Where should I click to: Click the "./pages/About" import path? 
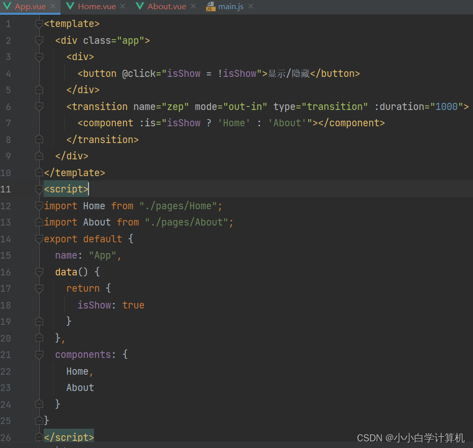coord(187,222)
